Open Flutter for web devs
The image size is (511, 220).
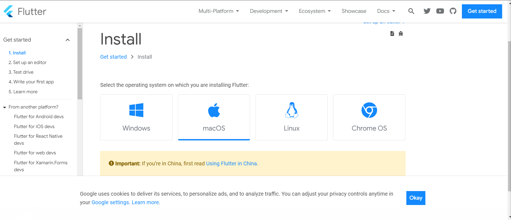(35, 153)
